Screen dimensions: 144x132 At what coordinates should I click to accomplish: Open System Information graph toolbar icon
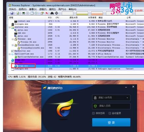[23, 13]
